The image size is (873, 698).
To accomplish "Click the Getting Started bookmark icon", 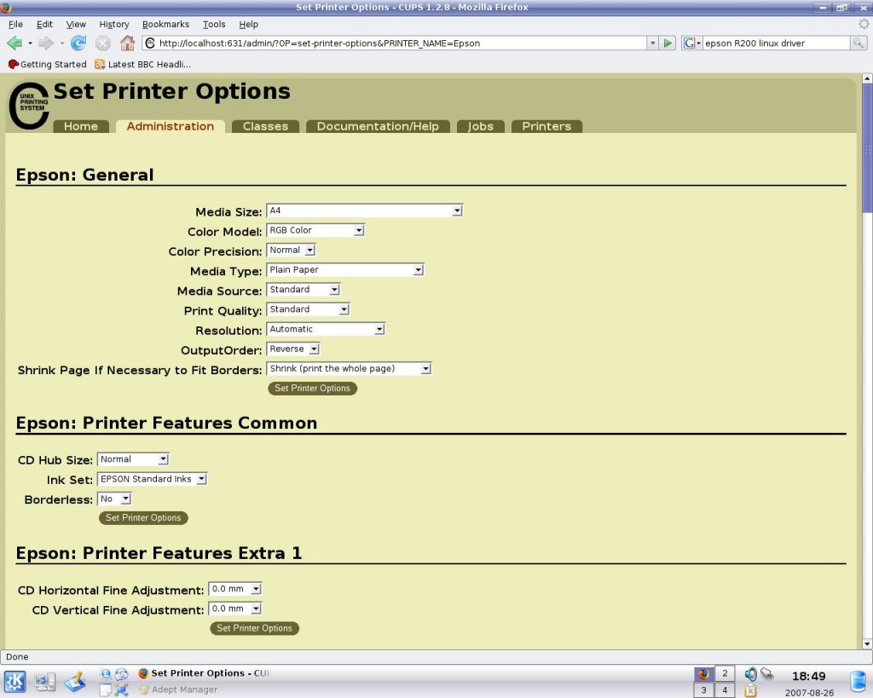I will pyautogui.click(x=13, y=64).
